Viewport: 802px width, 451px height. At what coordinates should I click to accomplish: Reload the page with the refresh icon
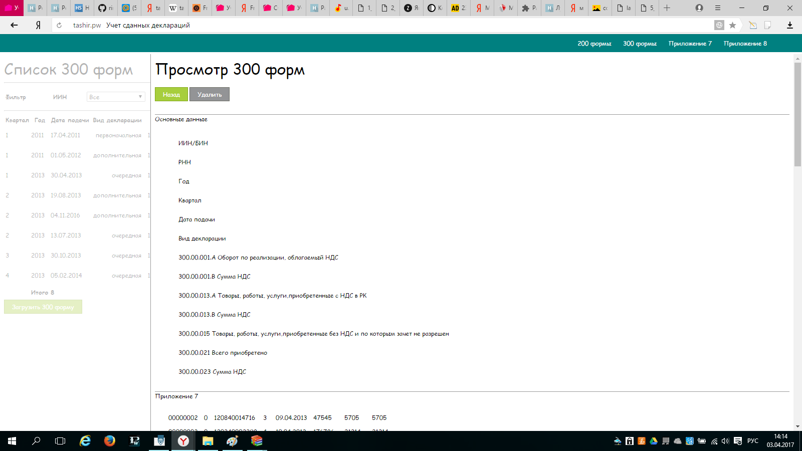[60, 25]
